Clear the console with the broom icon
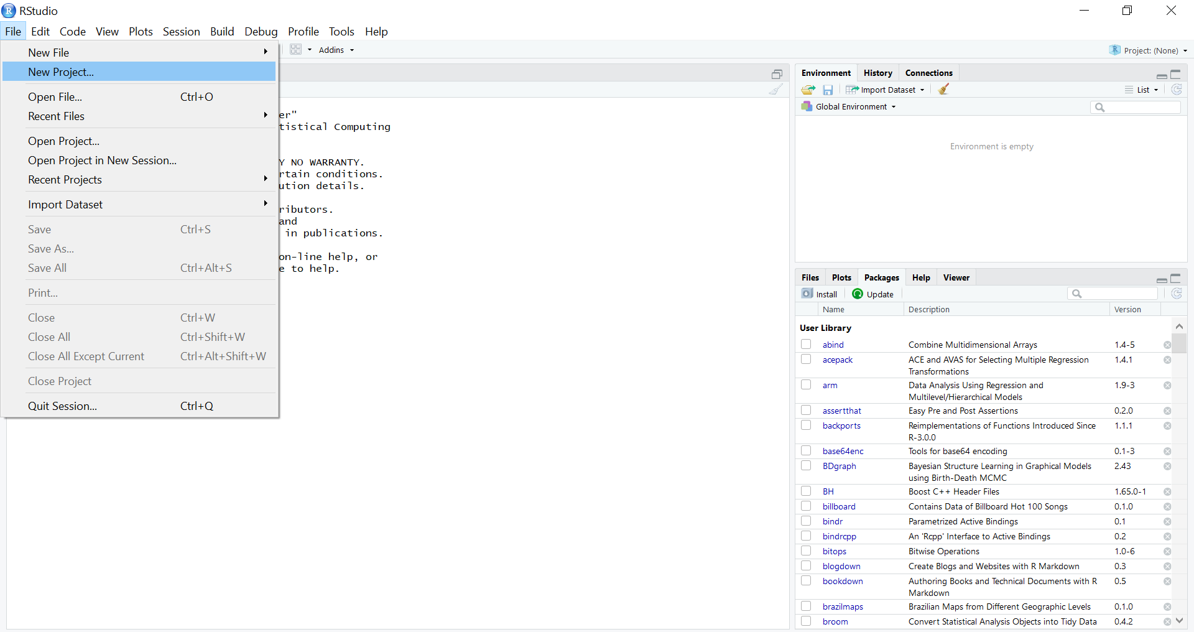Screen dimensions: 1194x632 point(775,90)
